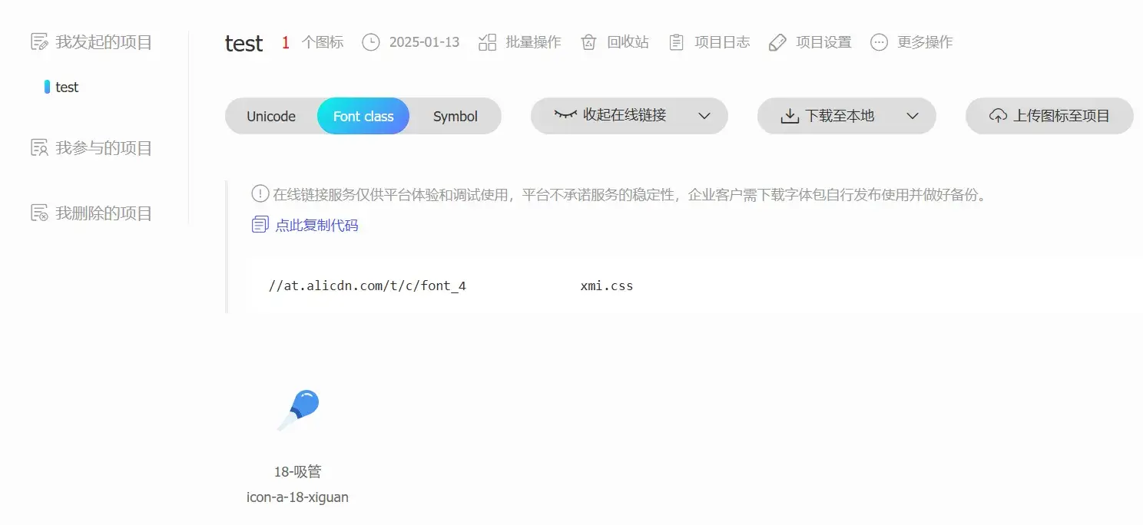Collapse online link via 收起在线链接 label

point(625,115)
